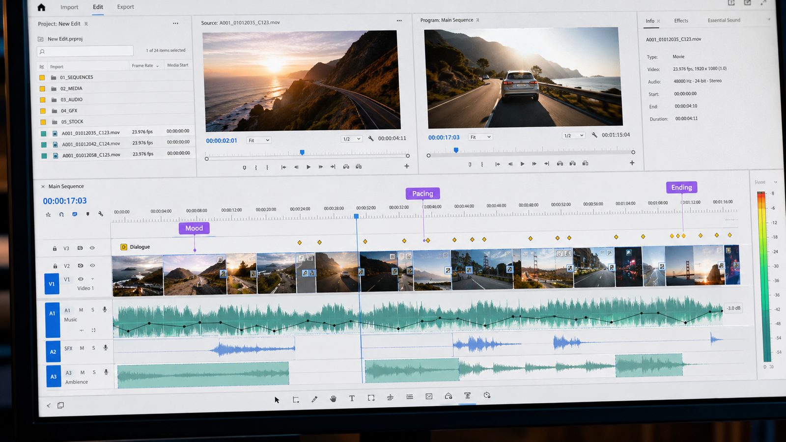Select the Selection arrow tool
Screen dimensions: 786x442
click(277, 400)
